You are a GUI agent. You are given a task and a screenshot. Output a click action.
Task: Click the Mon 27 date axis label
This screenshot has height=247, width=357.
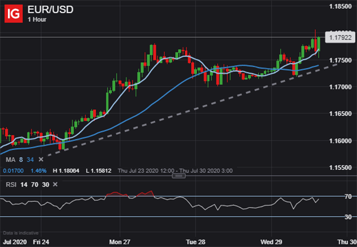tap(120, 242)
